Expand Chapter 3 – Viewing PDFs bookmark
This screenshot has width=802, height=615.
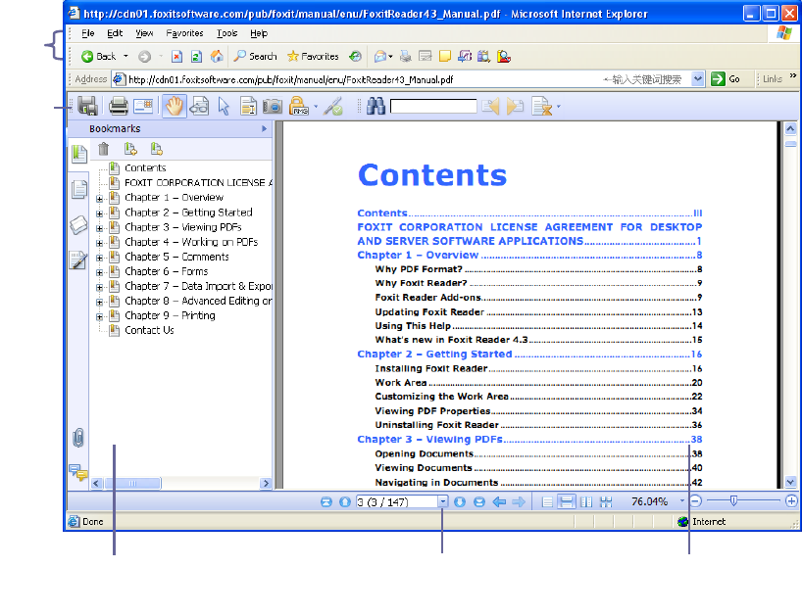point(100,228)
